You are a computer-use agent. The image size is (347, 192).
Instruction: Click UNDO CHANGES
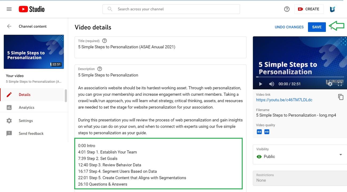click(x=289, y=27)
